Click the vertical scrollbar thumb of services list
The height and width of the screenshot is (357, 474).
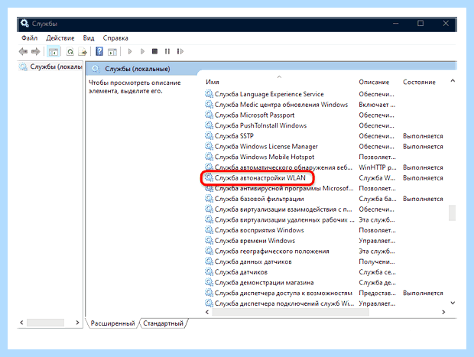click(x=453, y=213)
